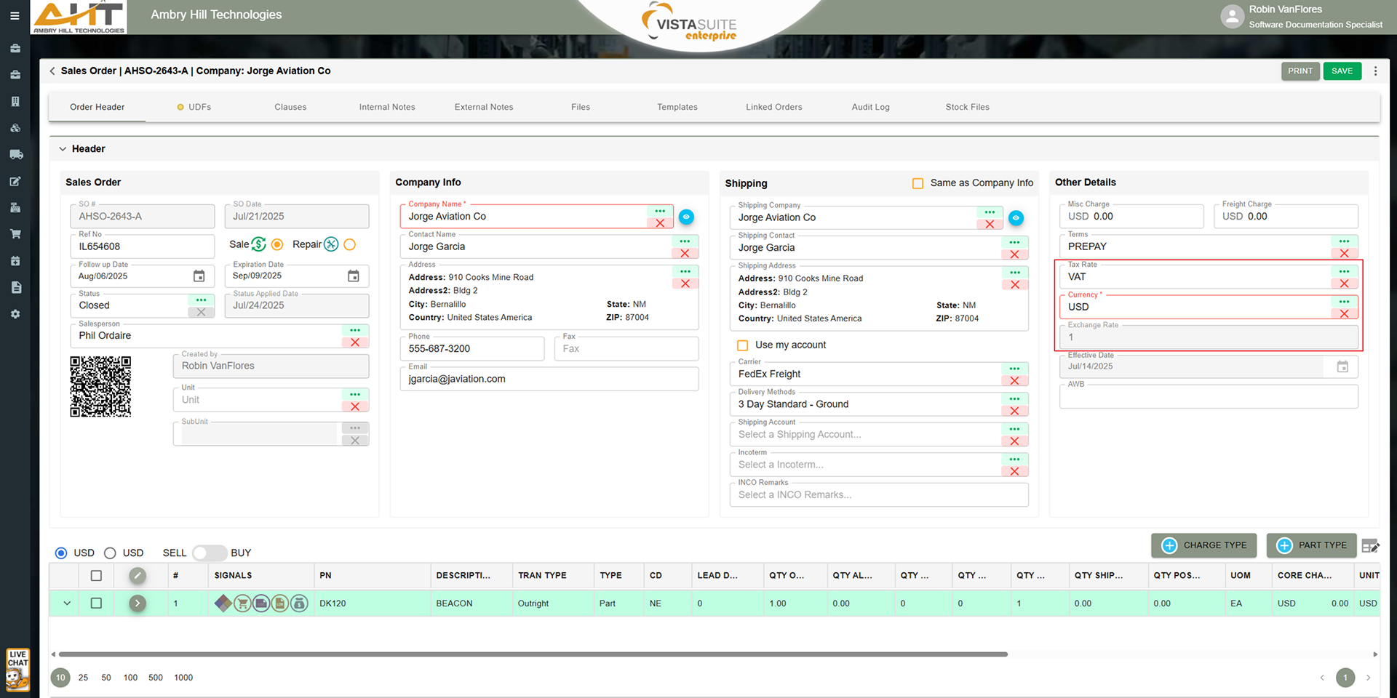Open the Follow up Date calendar picker

[x=199, y=276]
